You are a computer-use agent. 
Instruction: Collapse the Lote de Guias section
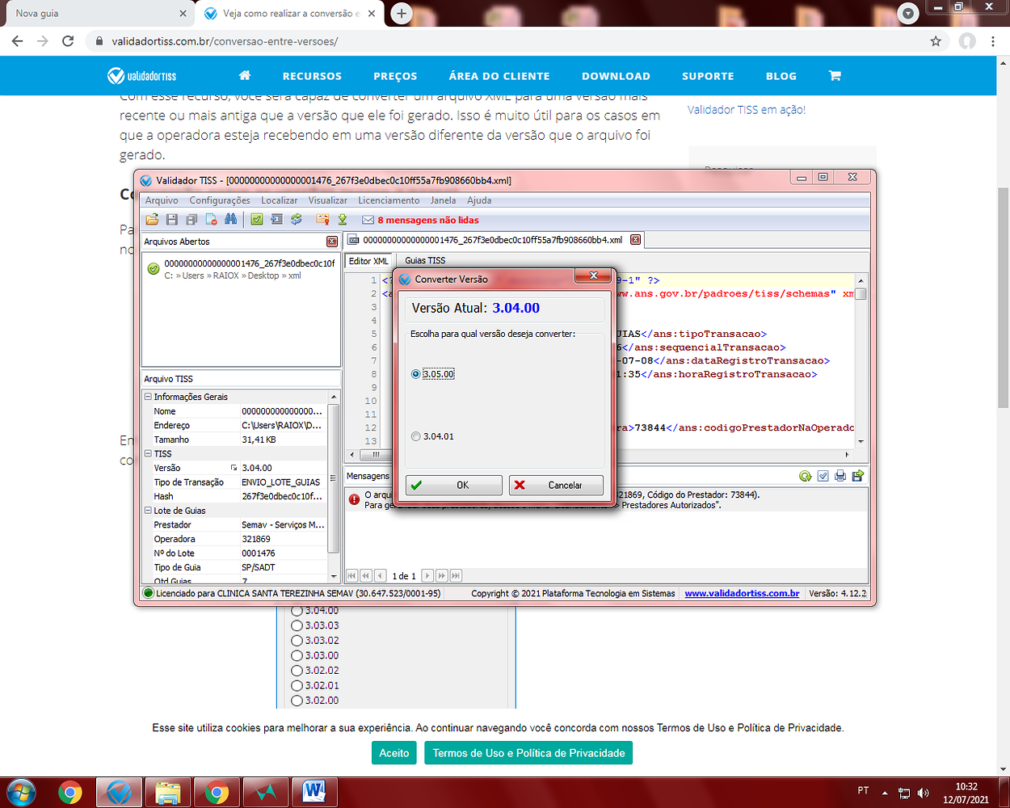point(146,509)
